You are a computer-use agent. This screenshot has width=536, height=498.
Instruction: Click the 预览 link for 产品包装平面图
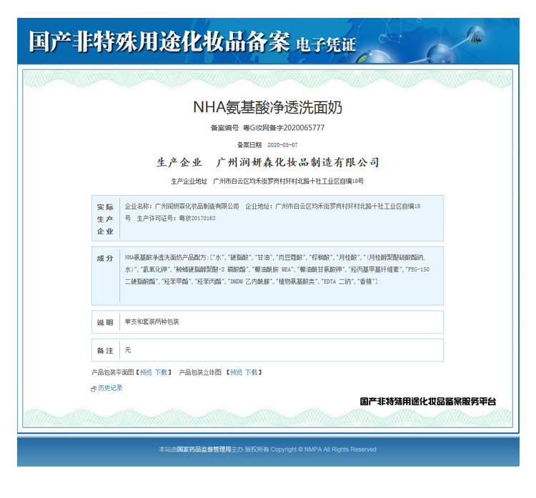pos(146,372)
